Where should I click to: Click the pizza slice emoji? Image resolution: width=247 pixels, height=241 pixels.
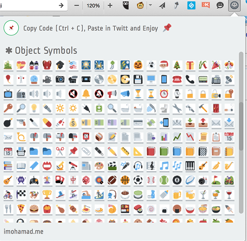click(21, 208)
